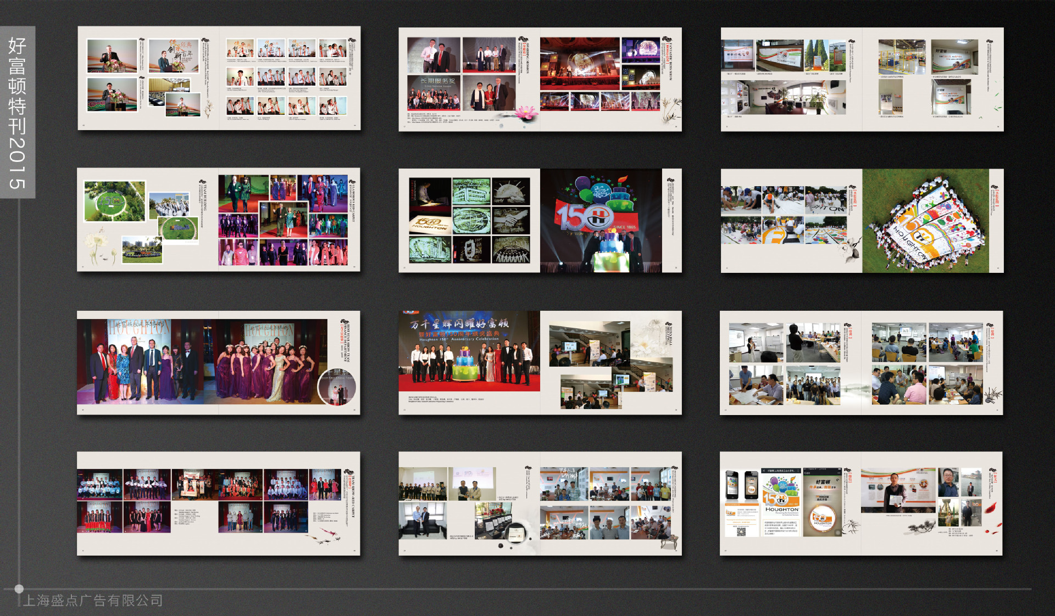Click the circular timeline marker dot
Screen dimensions: 1055x616
coord(19,589)
